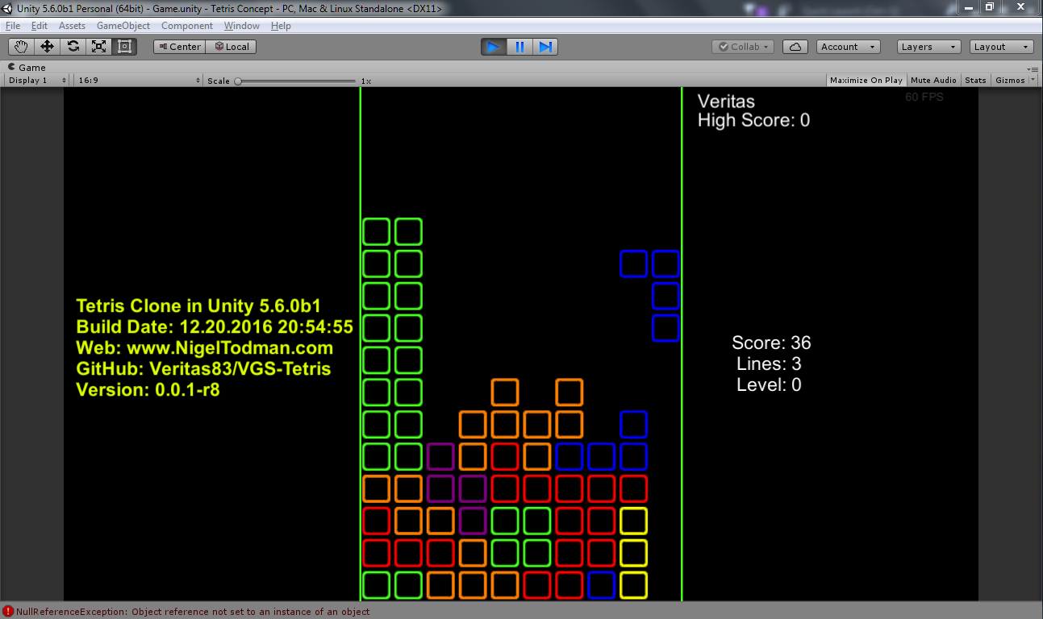Change aspect ratio via 16:9 dropdown
This screenshot has height=619, width=1043.
click(x=137, y=80)
